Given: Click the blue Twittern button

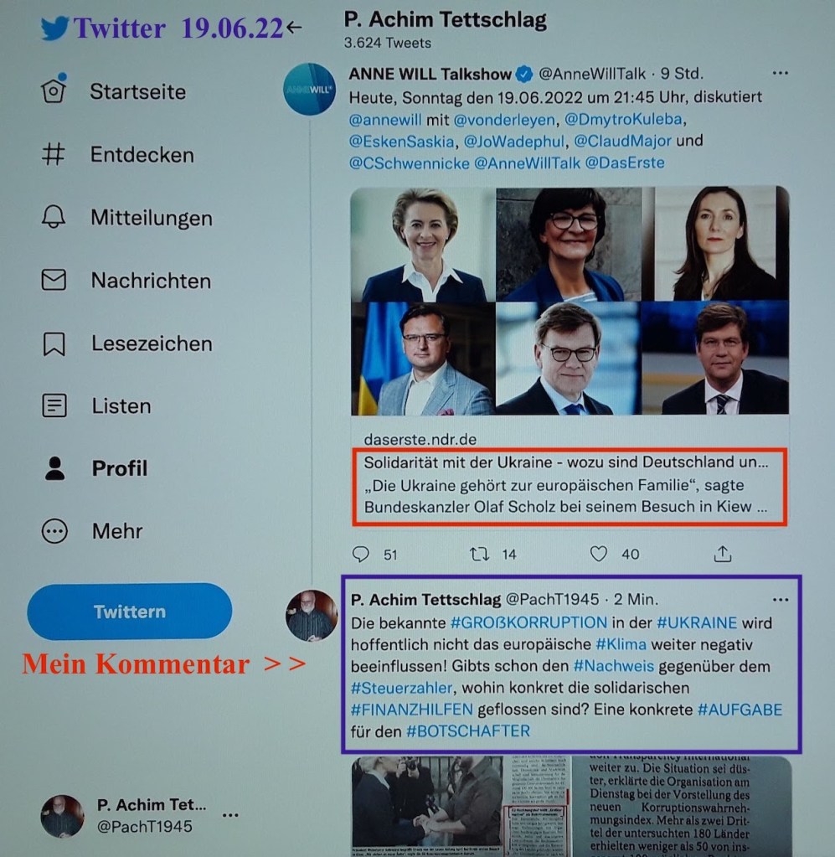Looking at the screenshot, I should coord(130,611).
